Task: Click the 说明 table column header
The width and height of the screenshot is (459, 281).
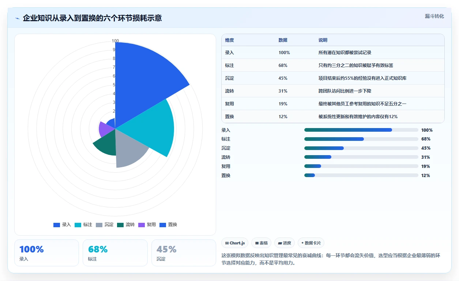Action: coord(323,40)
